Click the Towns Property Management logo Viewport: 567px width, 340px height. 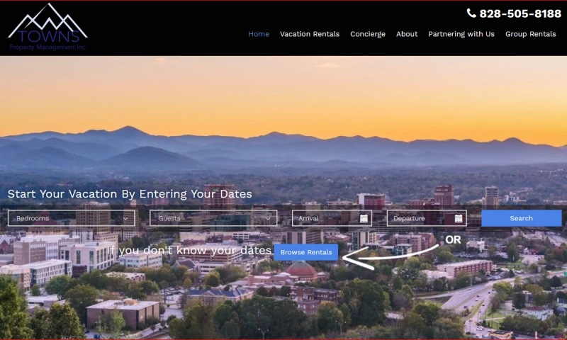pos(47,27)
